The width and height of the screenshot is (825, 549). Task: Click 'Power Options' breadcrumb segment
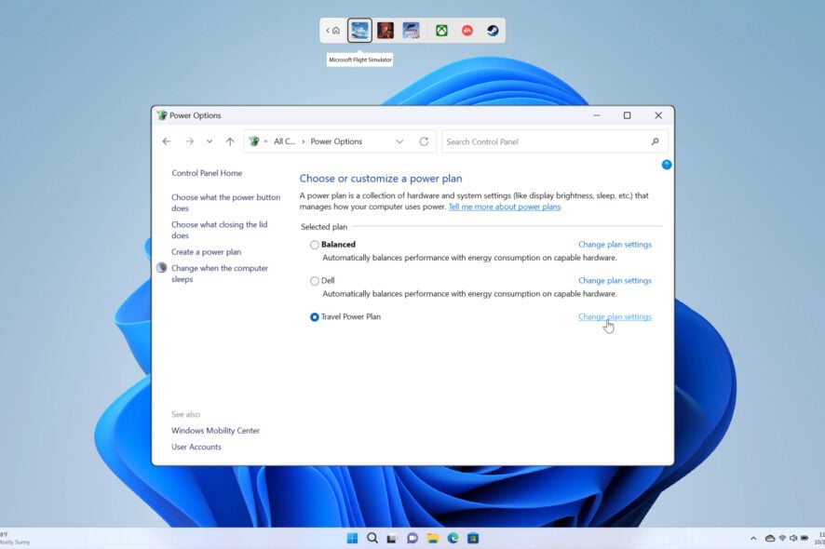click(336, 141)
